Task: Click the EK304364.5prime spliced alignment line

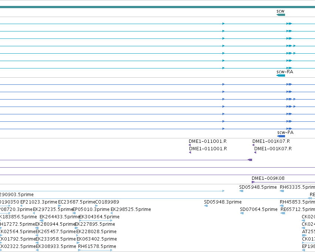Action: click(95, 221)
